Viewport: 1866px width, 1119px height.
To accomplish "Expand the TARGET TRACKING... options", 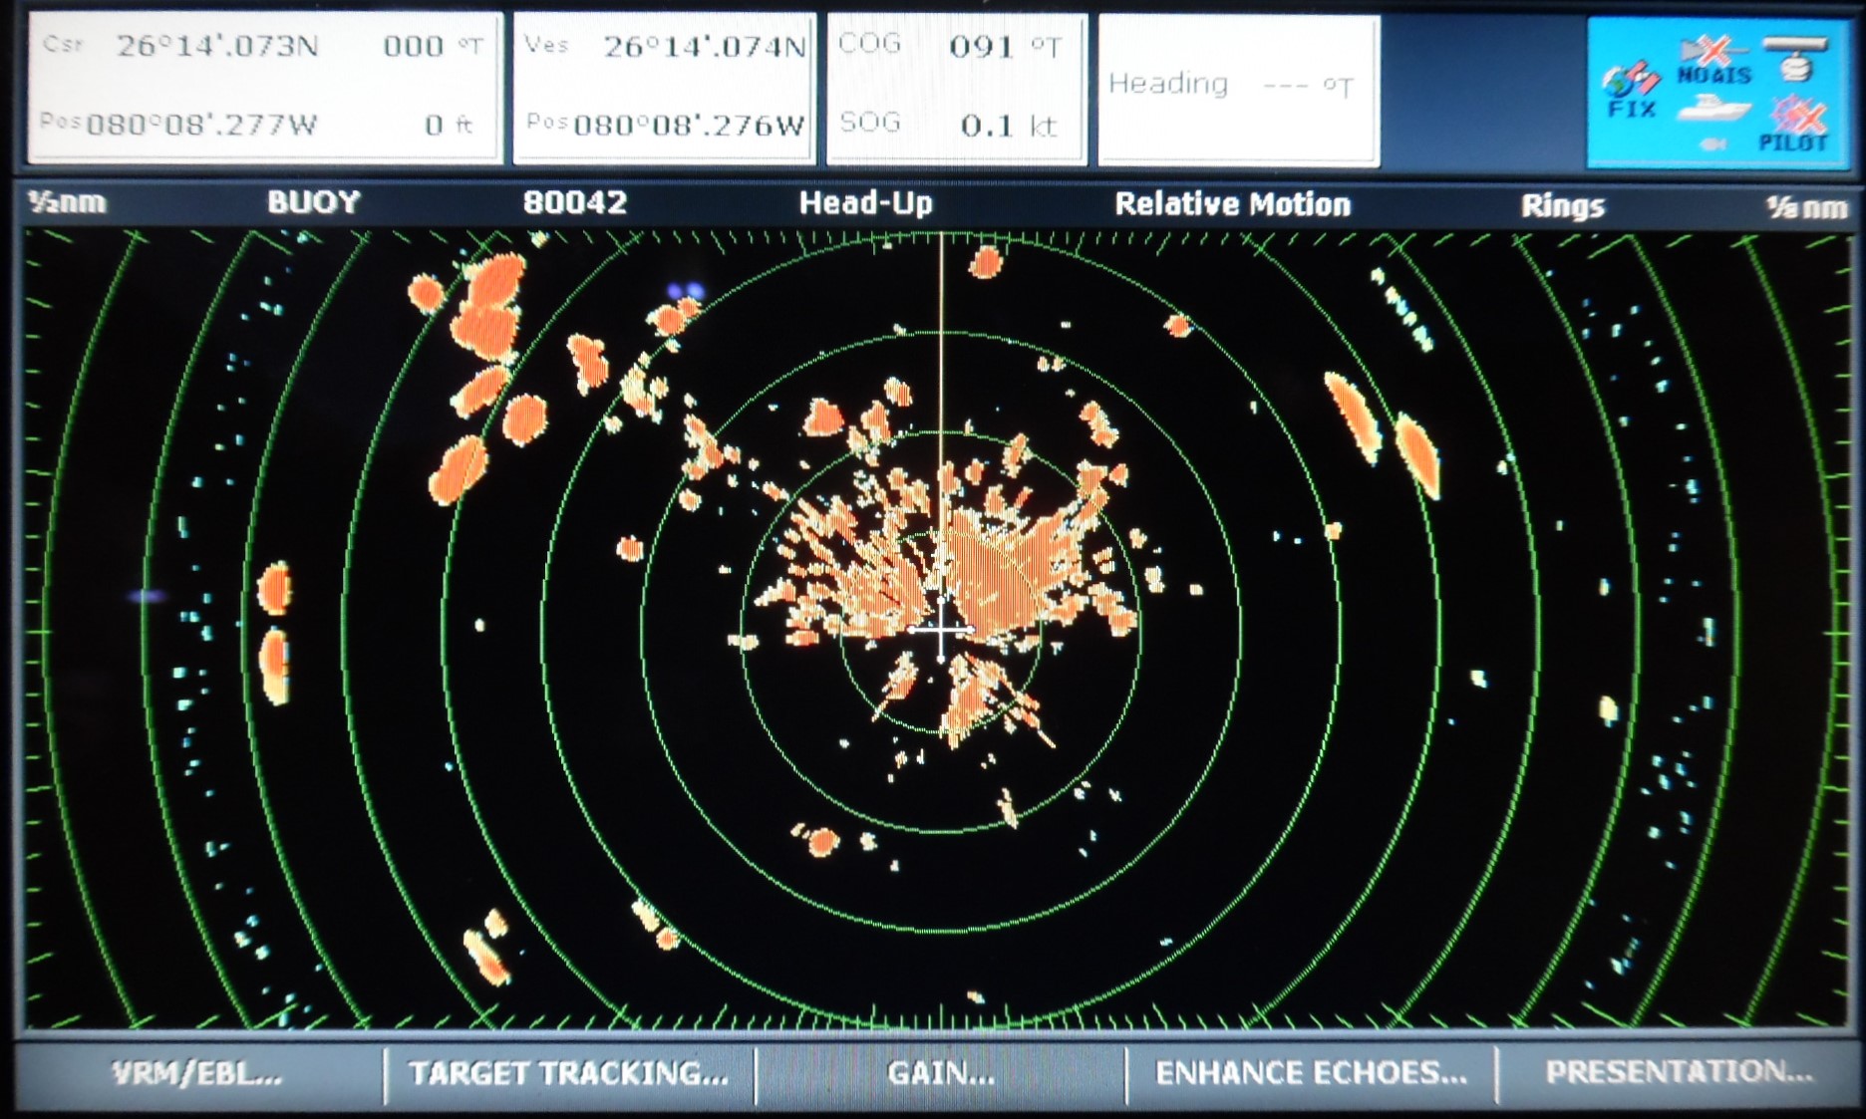I will pos(568,1073).
